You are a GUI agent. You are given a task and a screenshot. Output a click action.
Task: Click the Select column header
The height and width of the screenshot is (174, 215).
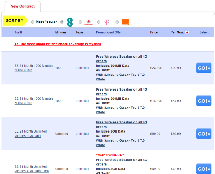(204, 32)
